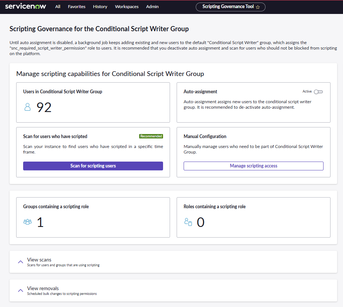Expand the View scans section chevron

(x=21, y=262)
